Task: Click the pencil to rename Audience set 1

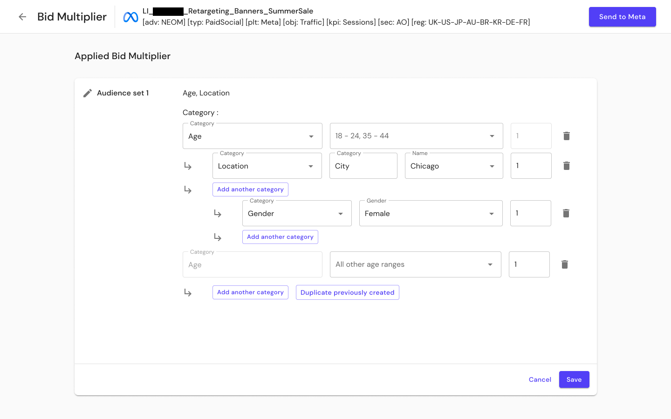Action: pyautogui.click(x=87, y=93)
